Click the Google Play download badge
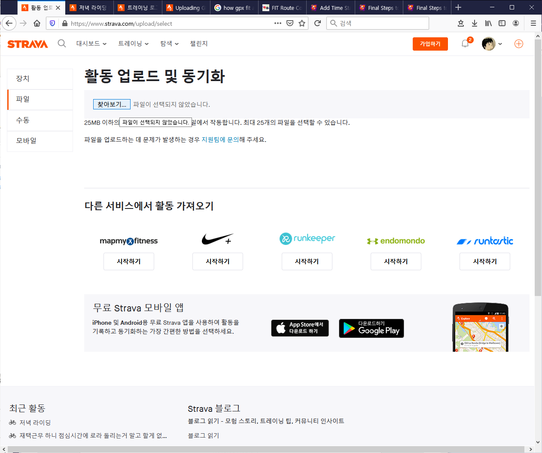Screen dimensions: 542x453 click(x=371, y=328)
